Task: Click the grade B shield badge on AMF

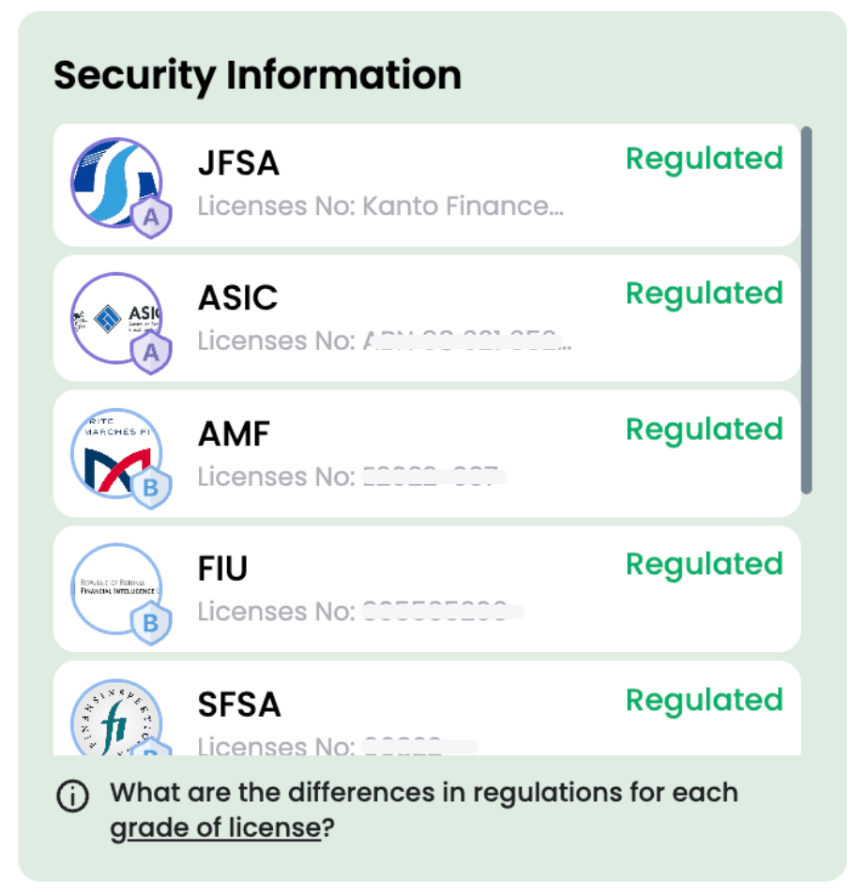Action: click(x=150, y=489)
